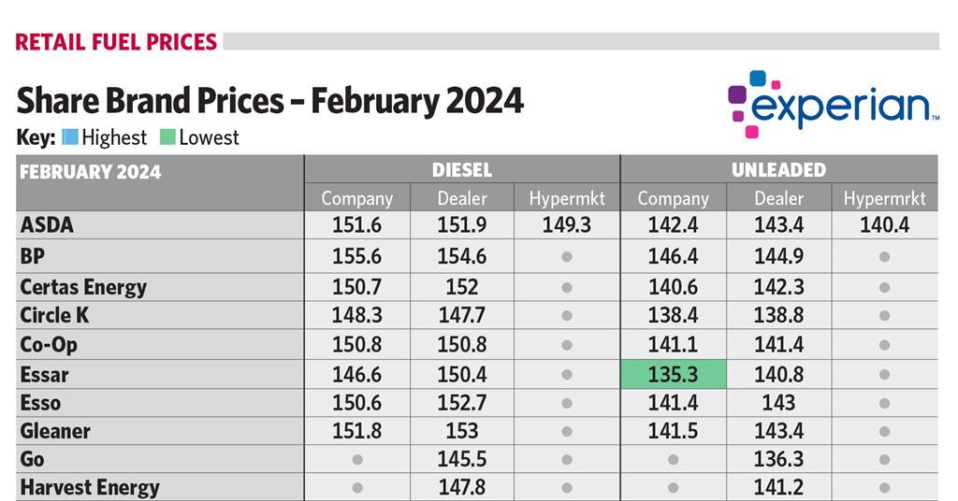Screen dimensions: 958x501
Task: Select the 'Harvest Energy' row label
Action: point(90,488)
